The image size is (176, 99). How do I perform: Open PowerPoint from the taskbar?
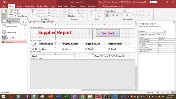(x=50, y=97)
